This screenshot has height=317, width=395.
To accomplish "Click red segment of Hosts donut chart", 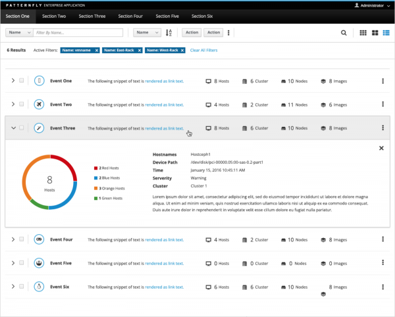I will [63, 161].
